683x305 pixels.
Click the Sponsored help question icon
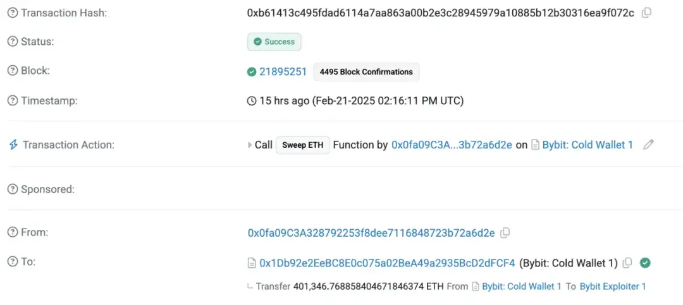[13, 189]
